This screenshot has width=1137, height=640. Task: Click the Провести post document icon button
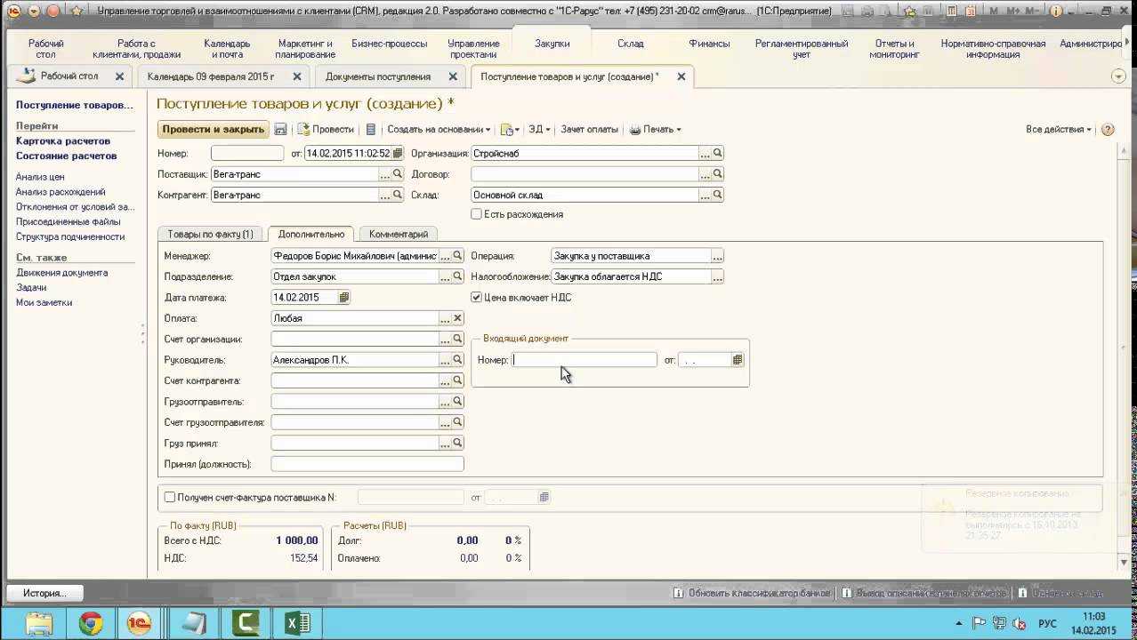(x=326, y=130)
